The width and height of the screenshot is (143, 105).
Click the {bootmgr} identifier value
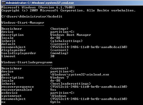coord(59,29)
